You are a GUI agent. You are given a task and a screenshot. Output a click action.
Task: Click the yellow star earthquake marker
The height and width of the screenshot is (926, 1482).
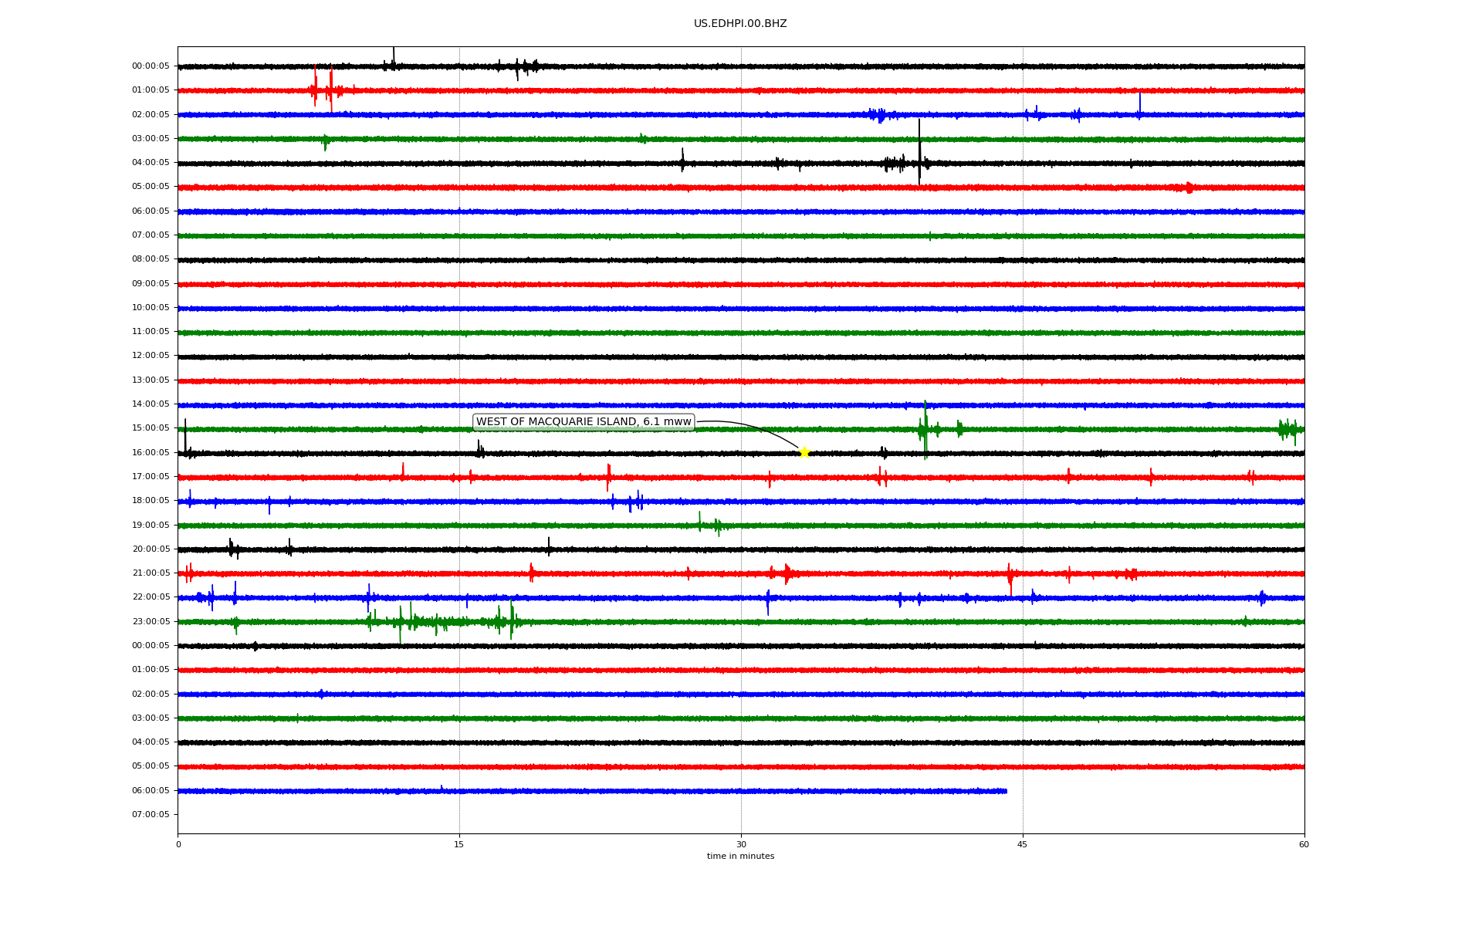click(x=804, y=452)
